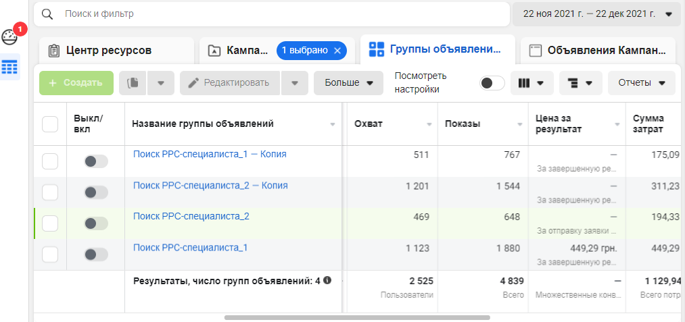Viewport: 685px width, 322px height.
Task: Click the total spend 1 129,94
Action: (x=662, y=281)
